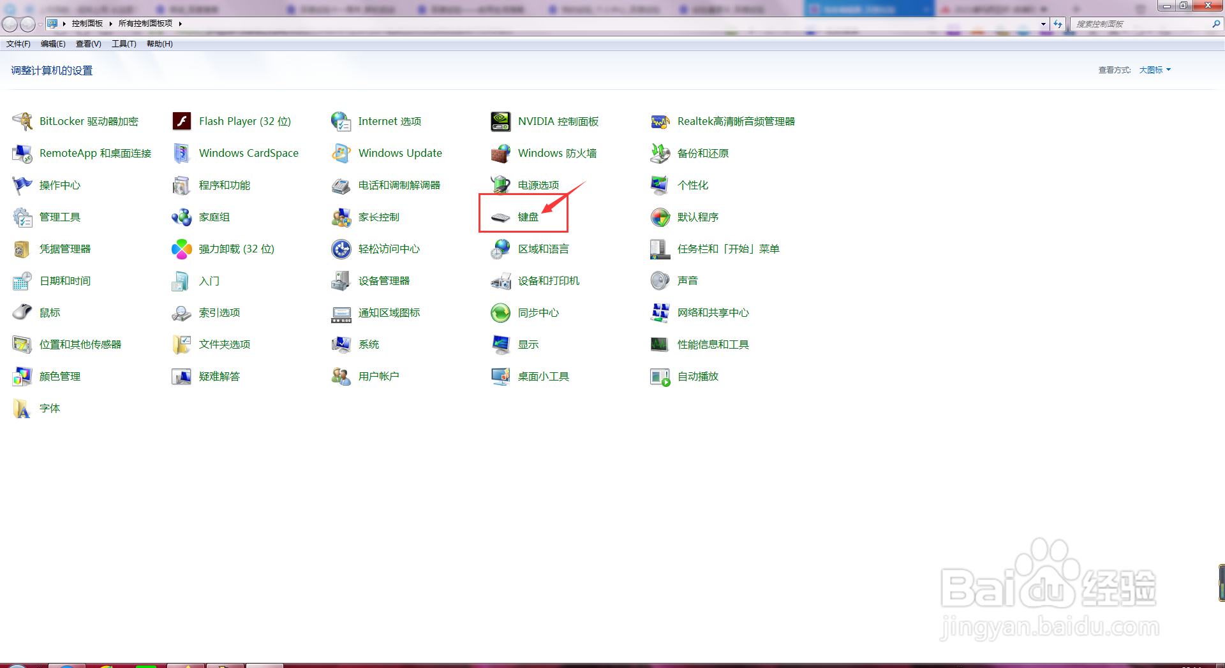Open the 颜色管理 link

(60, 376)
